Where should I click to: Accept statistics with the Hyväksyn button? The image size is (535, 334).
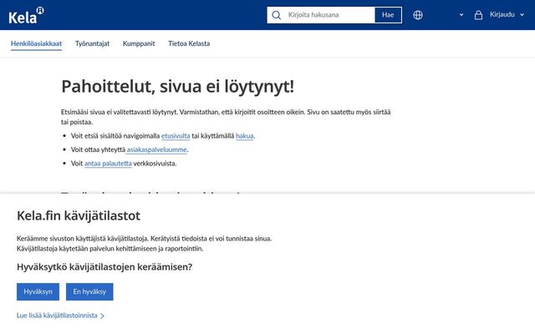point(38,291)
